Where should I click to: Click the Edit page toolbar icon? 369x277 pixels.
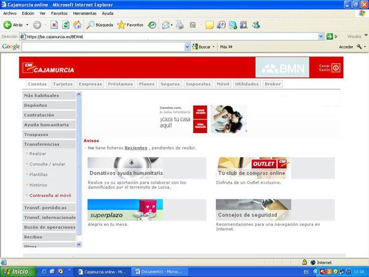[x=192, y=25]
